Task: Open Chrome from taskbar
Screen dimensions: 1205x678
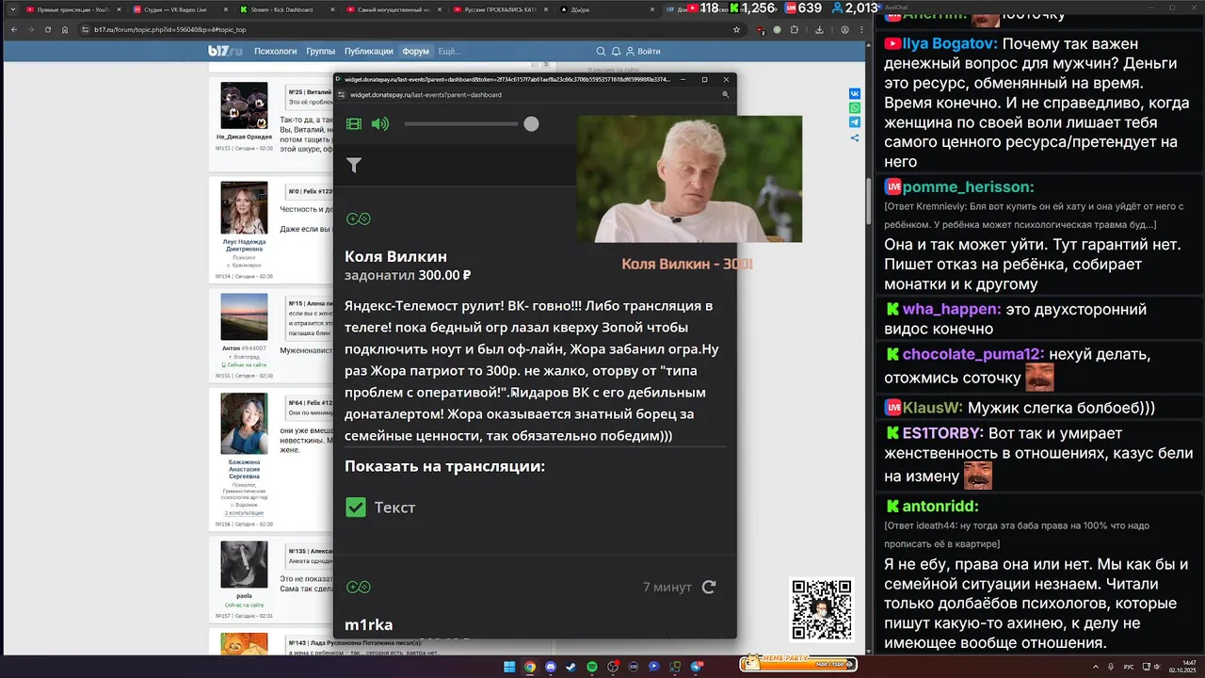Action: pos(530,667)
